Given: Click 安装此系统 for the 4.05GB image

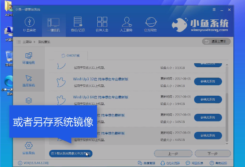Looking at the screenshot, I should click(x=208, y=135).
